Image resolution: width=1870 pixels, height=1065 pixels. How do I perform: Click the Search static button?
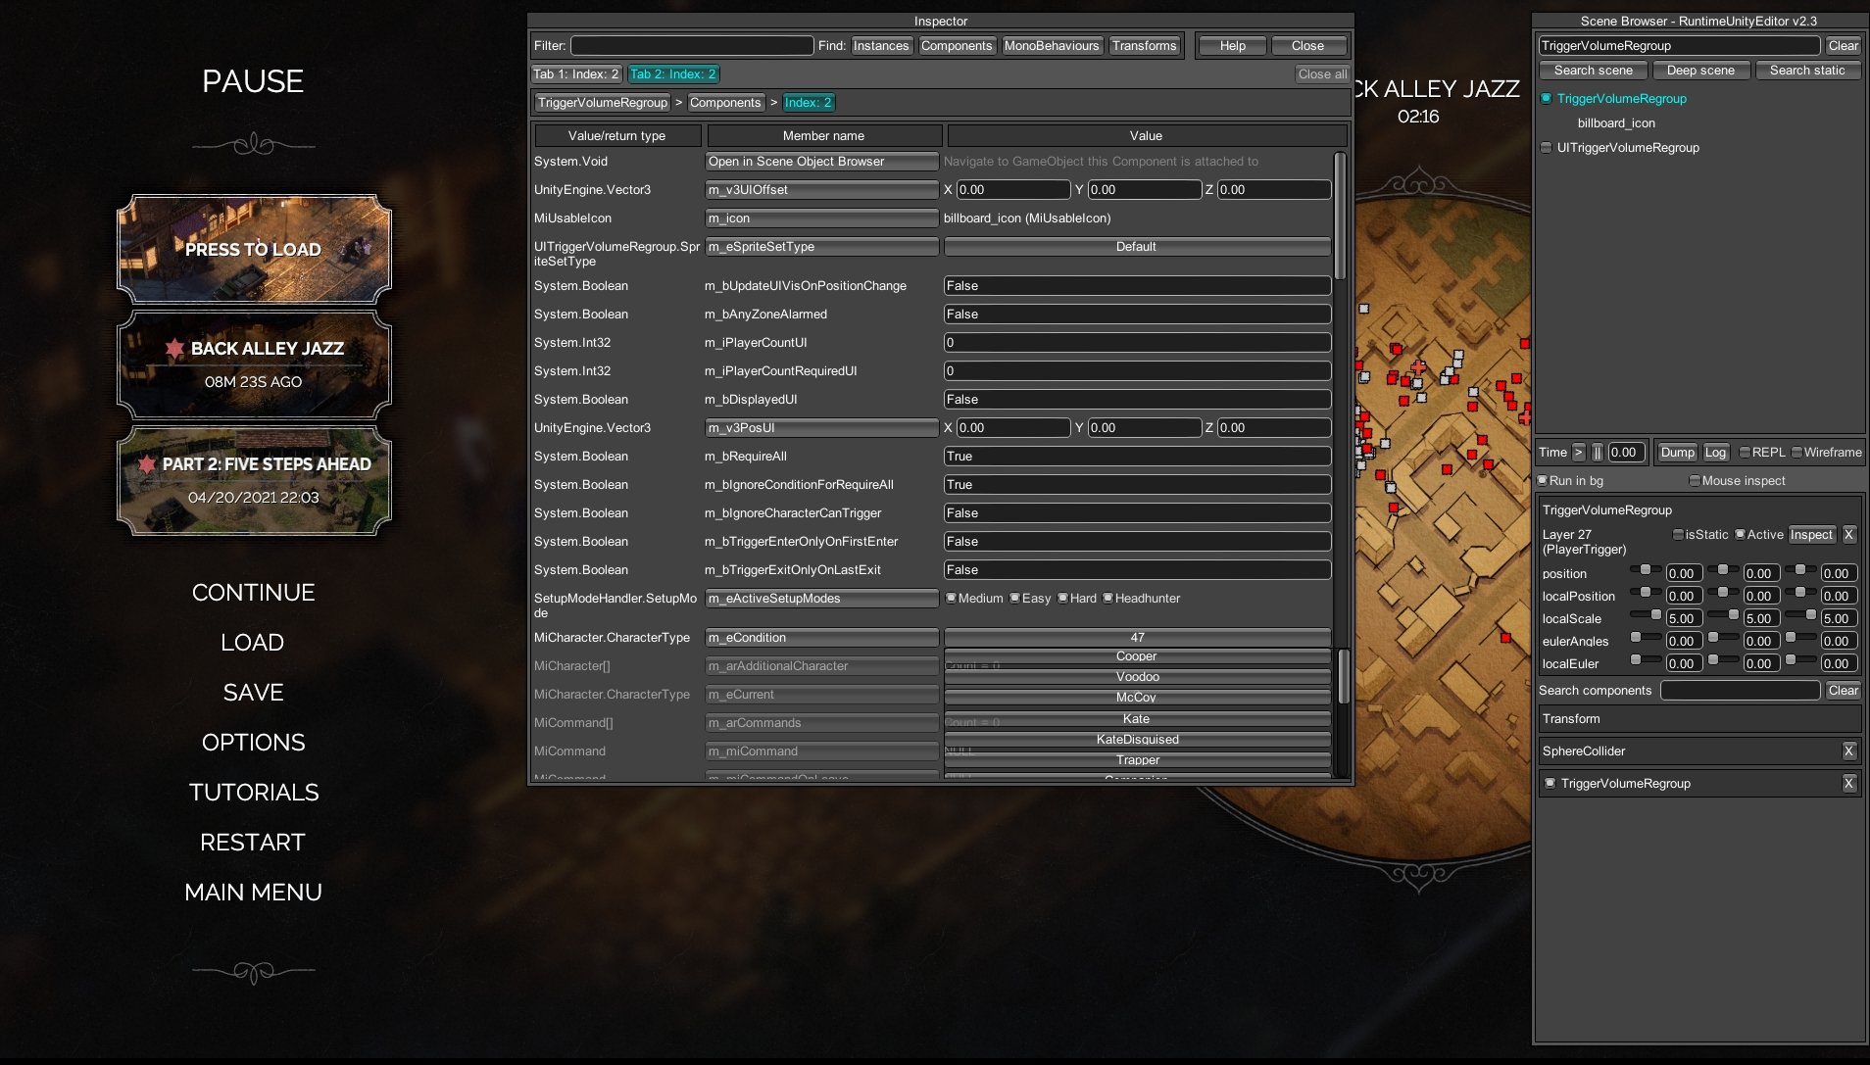pos(1807,70)
